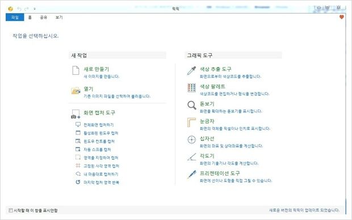Open the 십자선 link
This screenshot has width=352, height=220.
207,138
